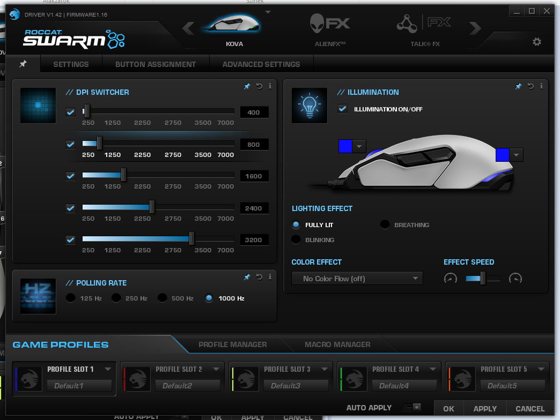560x420 pixels.
Task: Click the OK button
Action: pos(449,409)
